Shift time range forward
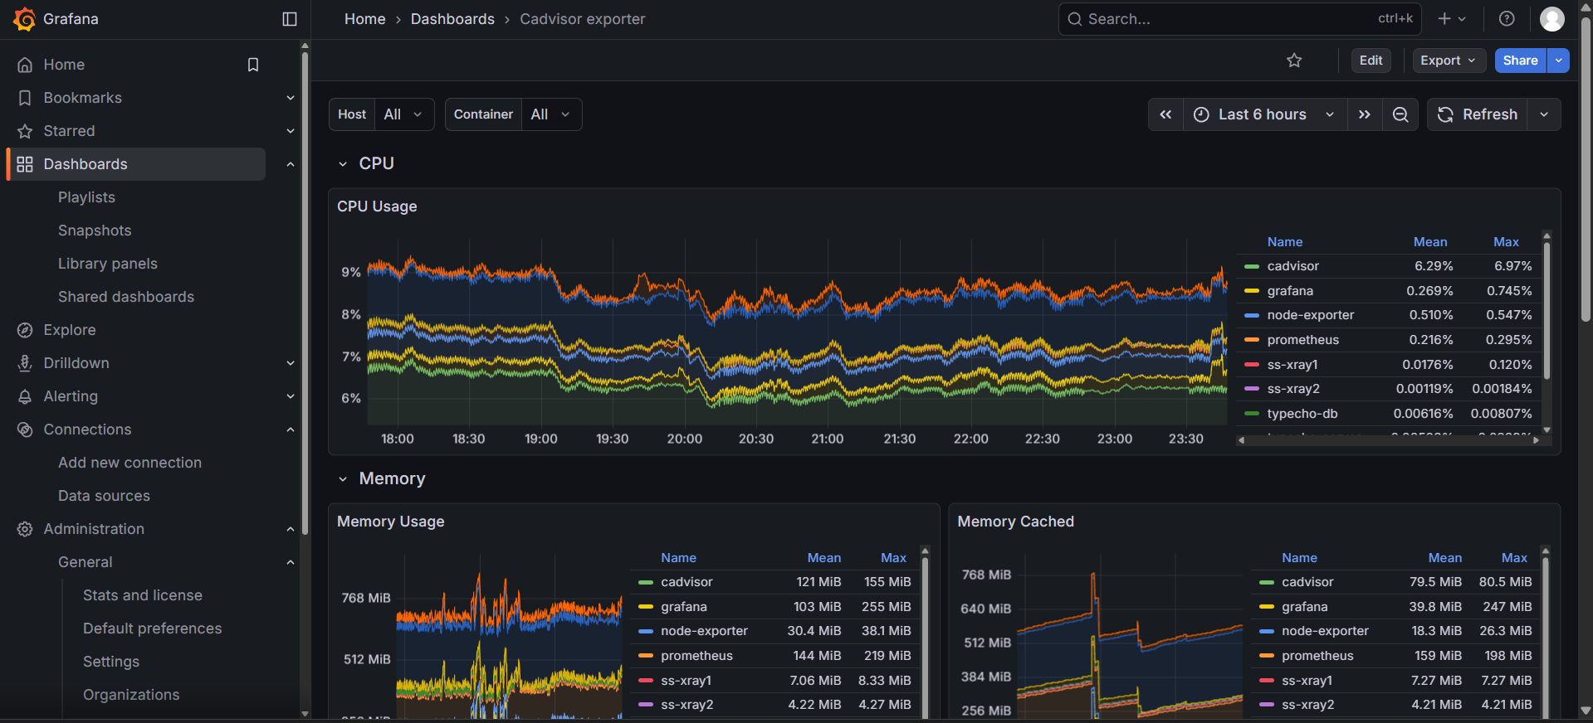This screenshot has height=723, width=1593. (x=1364, y=114)
